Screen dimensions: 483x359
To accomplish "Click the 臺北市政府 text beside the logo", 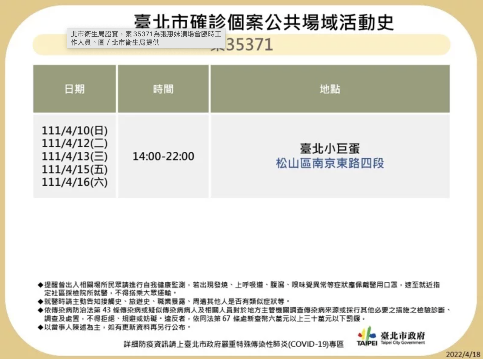I will pos(403,336).
